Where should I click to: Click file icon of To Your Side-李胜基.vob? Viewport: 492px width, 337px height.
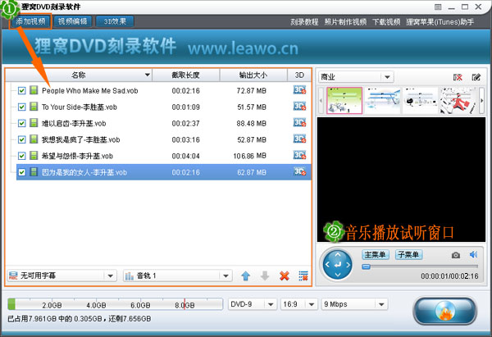point(34,107)
